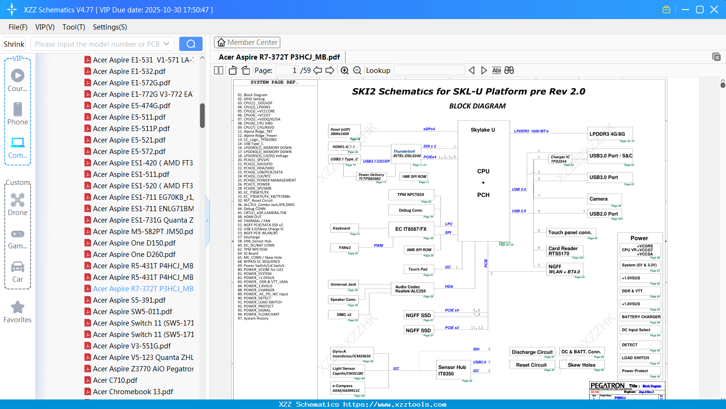Go to the next page arrow
Screen dimensions: 726x409
330,71
